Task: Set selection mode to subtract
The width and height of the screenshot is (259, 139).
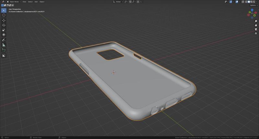Action: tap(7, 5)
